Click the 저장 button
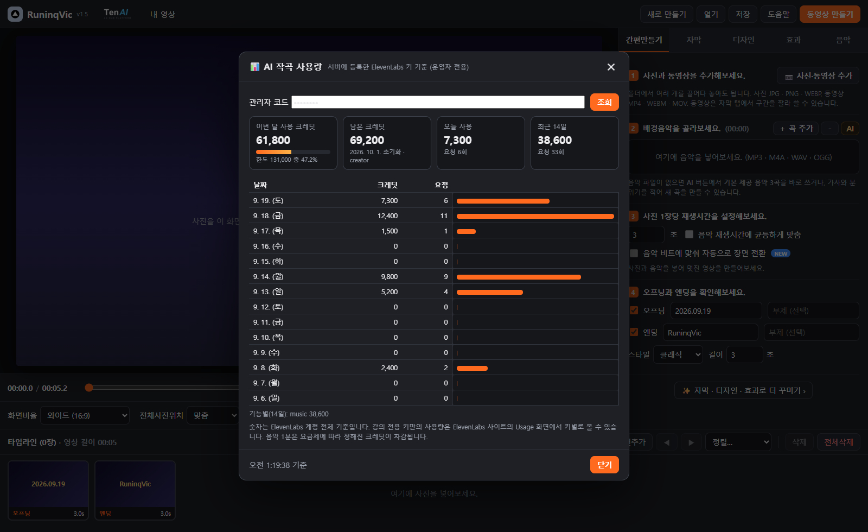 click(x=743, y=14)
